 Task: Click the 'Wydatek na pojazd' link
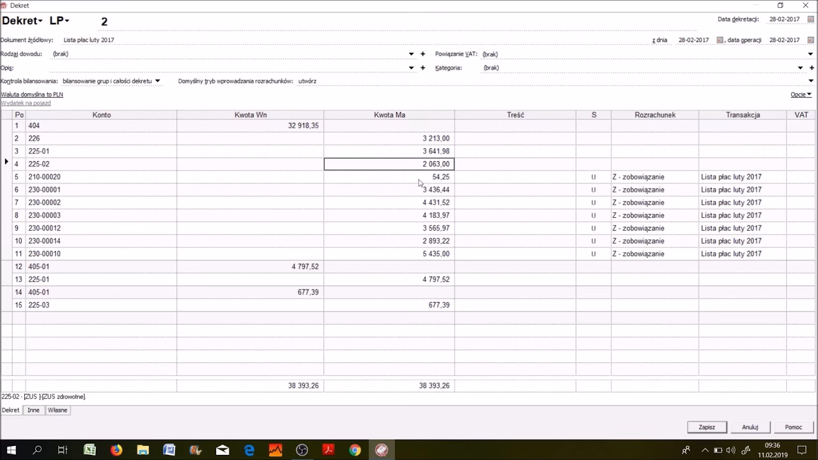[26, 103]
